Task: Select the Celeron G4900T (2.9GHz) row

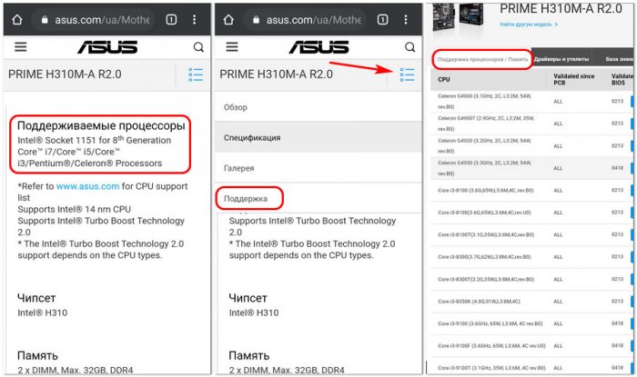Action: pyautogui.click(x=531, y=124)
